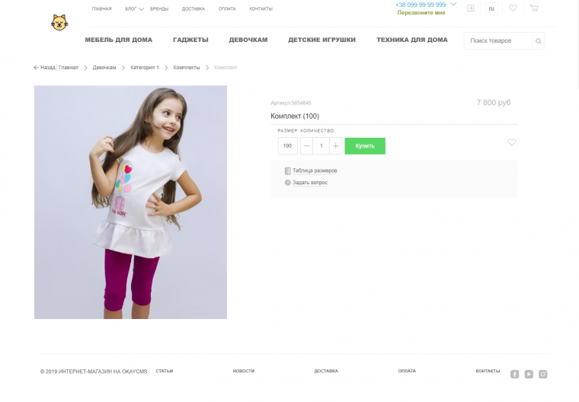This screenshot has width=579, height=402.
Task: Expand the phone numbers dropdown arrow
Action: click(453, 4)
